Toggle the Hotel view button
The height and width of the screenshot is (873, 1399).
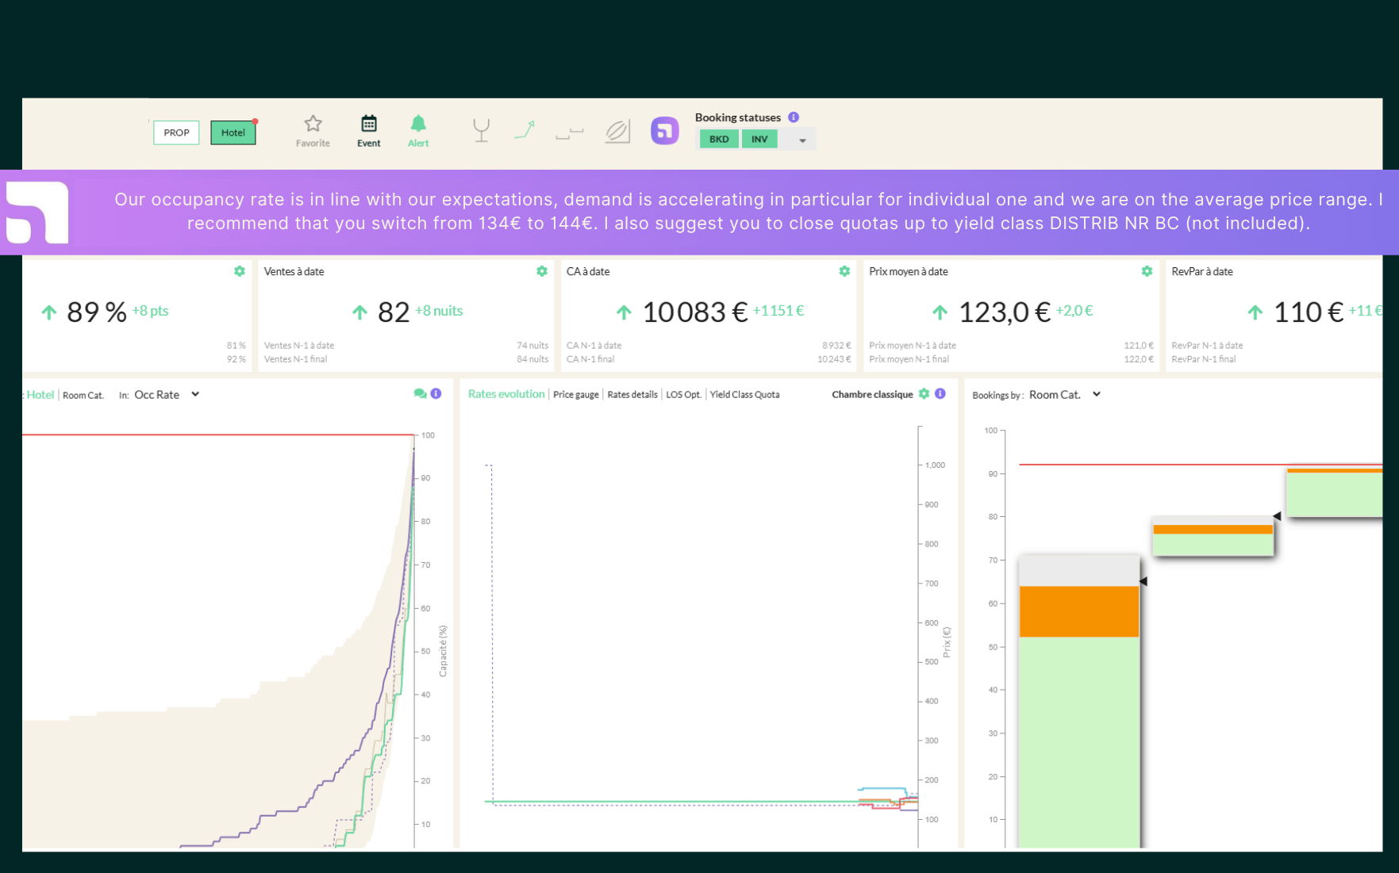coord(233,132)
